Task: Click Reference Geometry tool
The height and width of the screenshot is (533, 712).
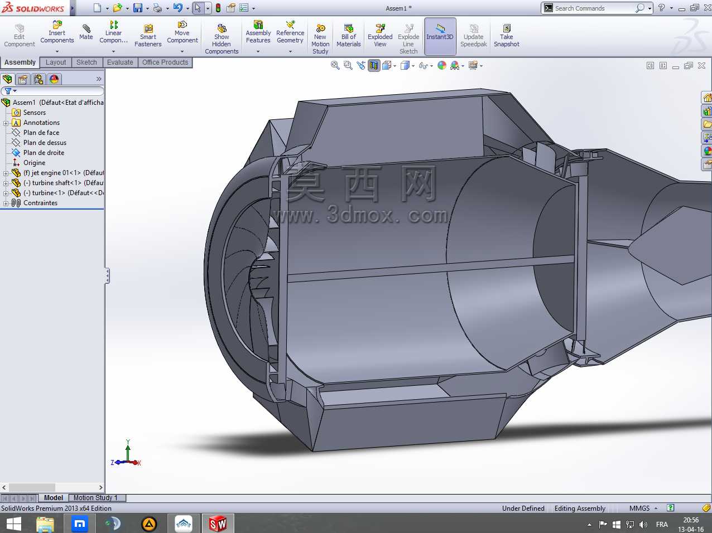Action: 290,32
